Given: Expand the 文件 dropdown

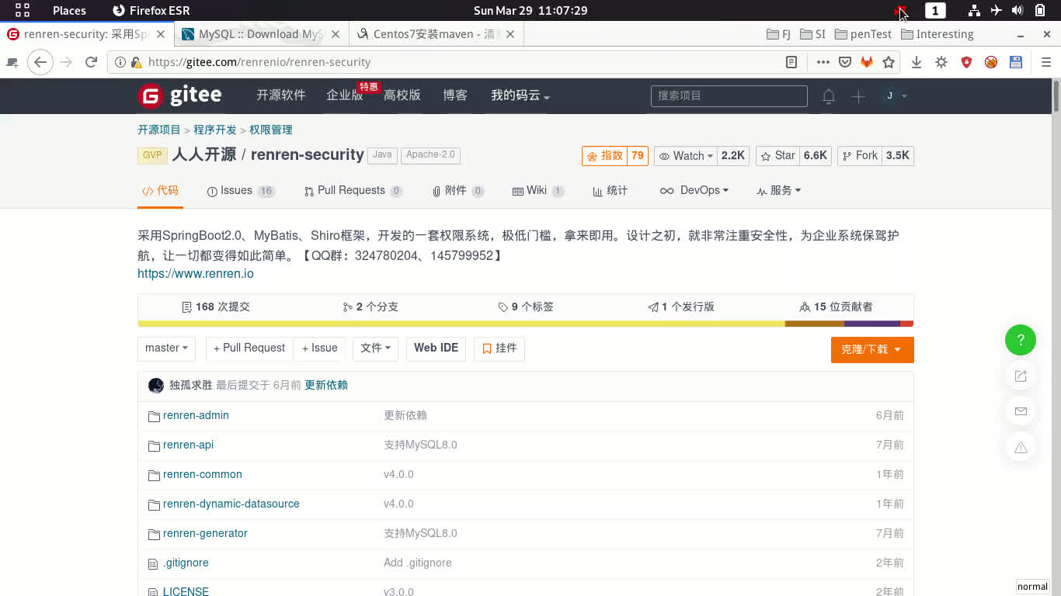Looking at the screenshot, I should tap(375, 348).
